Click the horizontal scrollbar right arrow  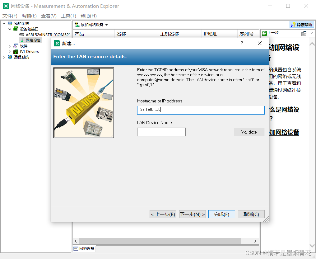pyautogui.click(x=255, y=241)
